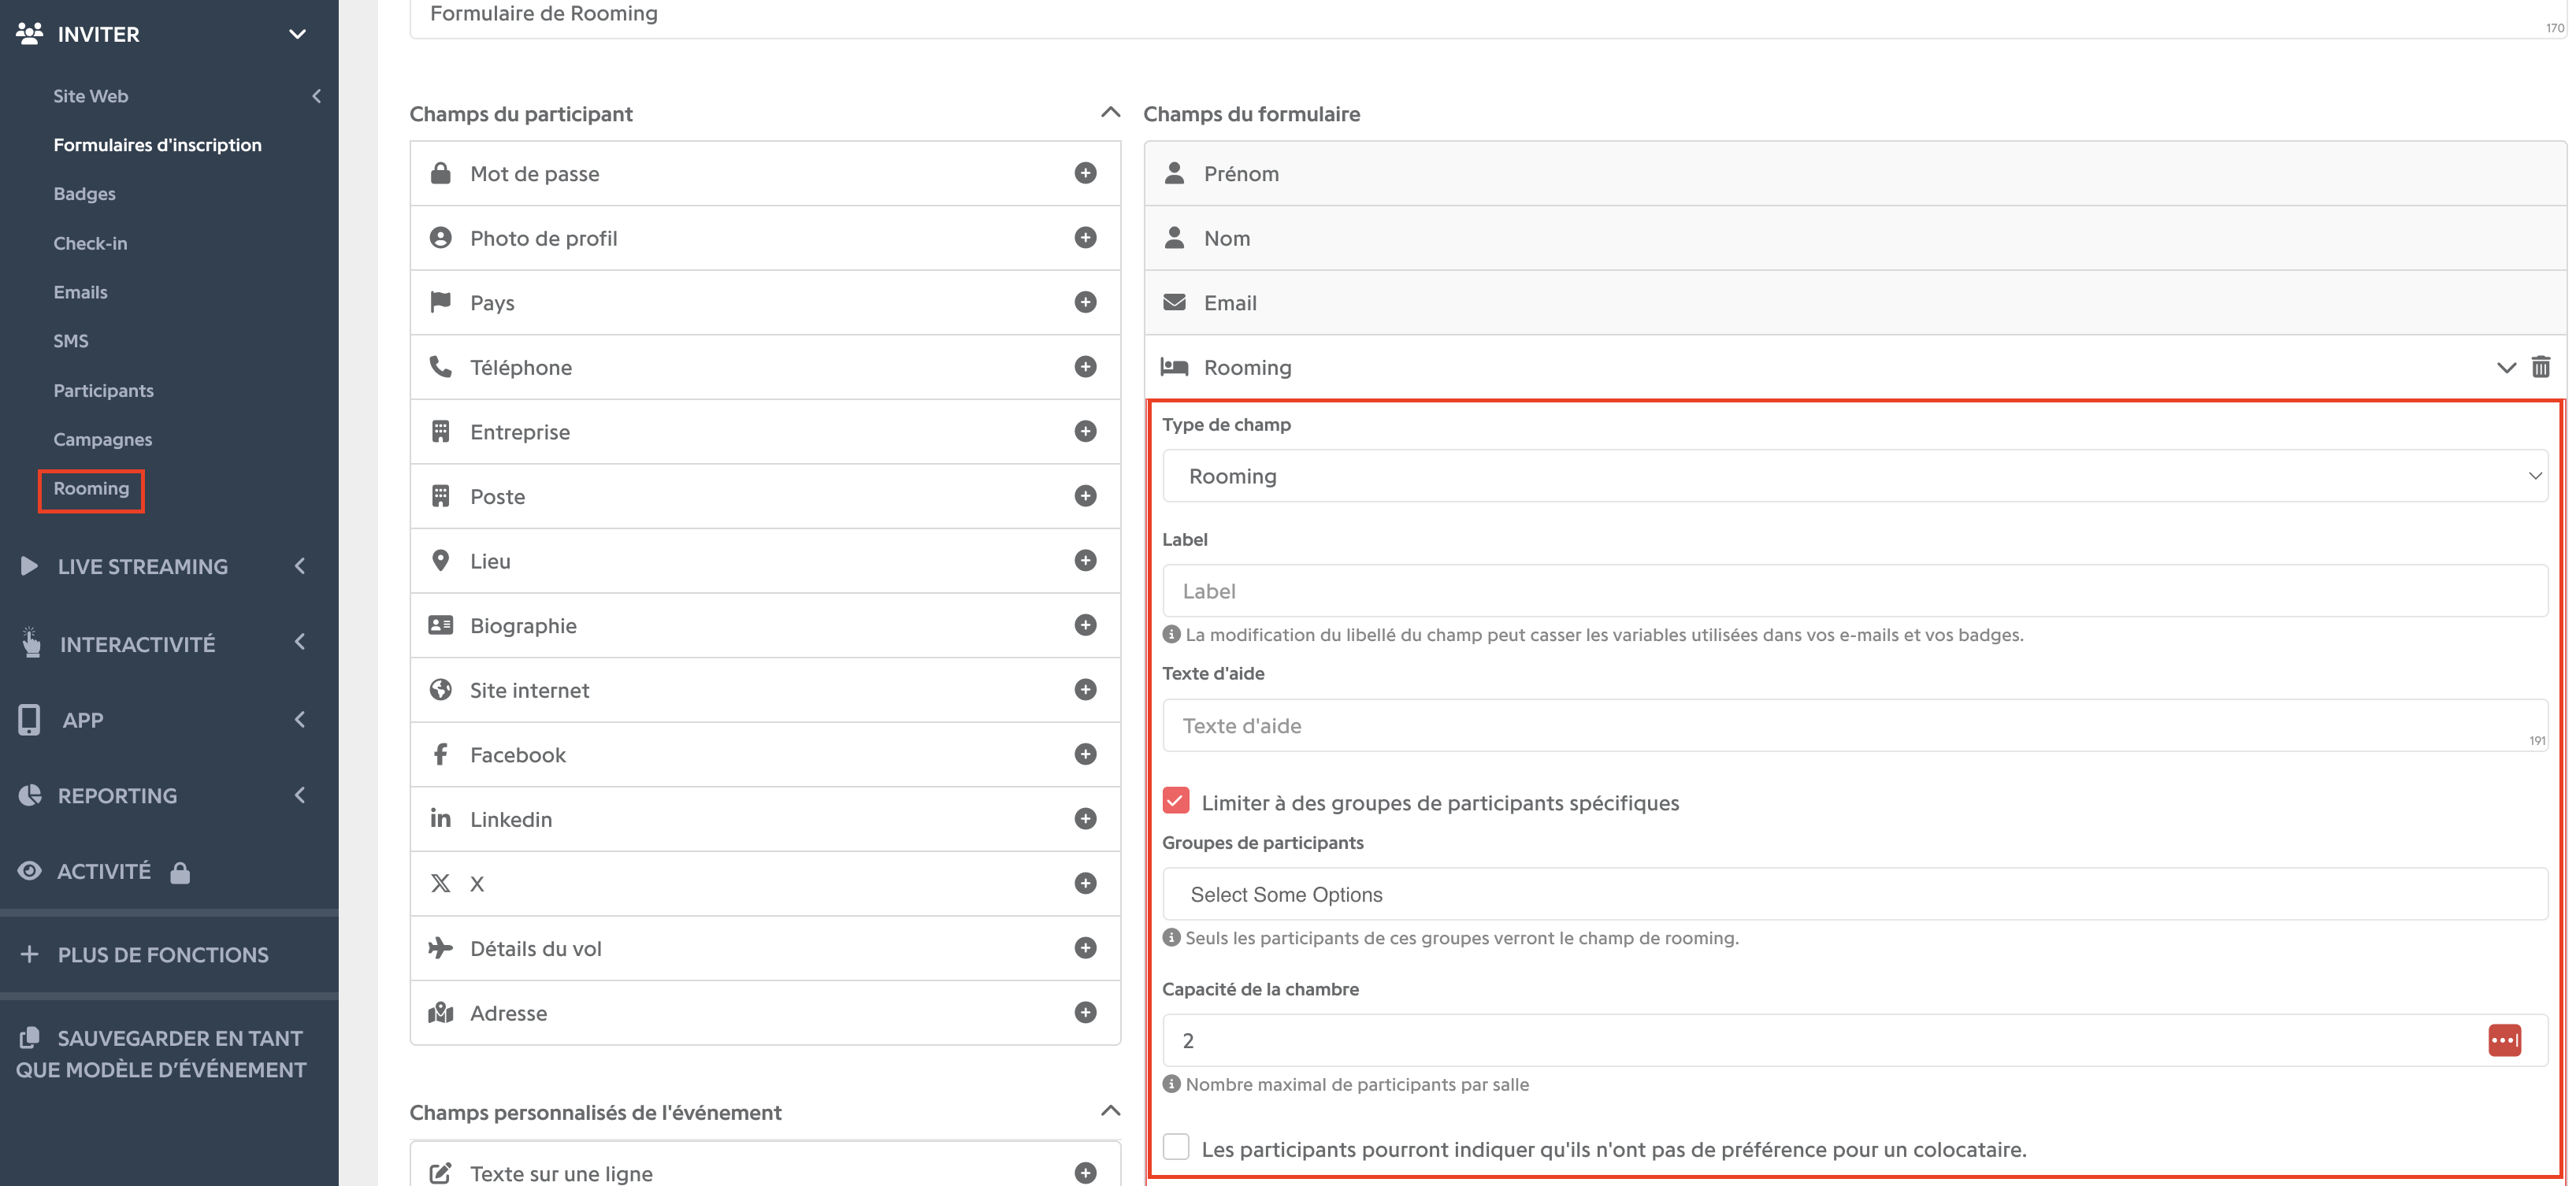Uncheck Limiter à des groupes de participants
This screenshot has width=2576, height=1186.
tap(1176, 801)
